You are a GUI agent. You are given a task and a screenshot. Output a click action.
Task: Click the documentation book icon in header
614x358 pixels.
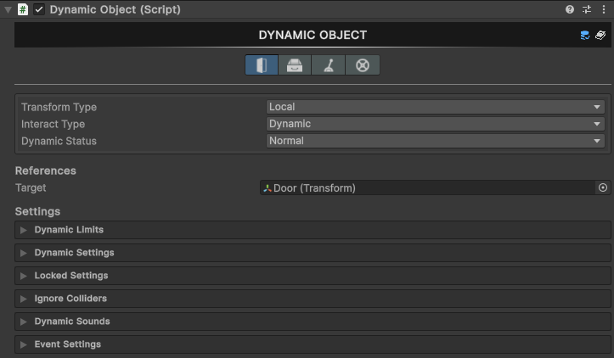tap(600, 36)
